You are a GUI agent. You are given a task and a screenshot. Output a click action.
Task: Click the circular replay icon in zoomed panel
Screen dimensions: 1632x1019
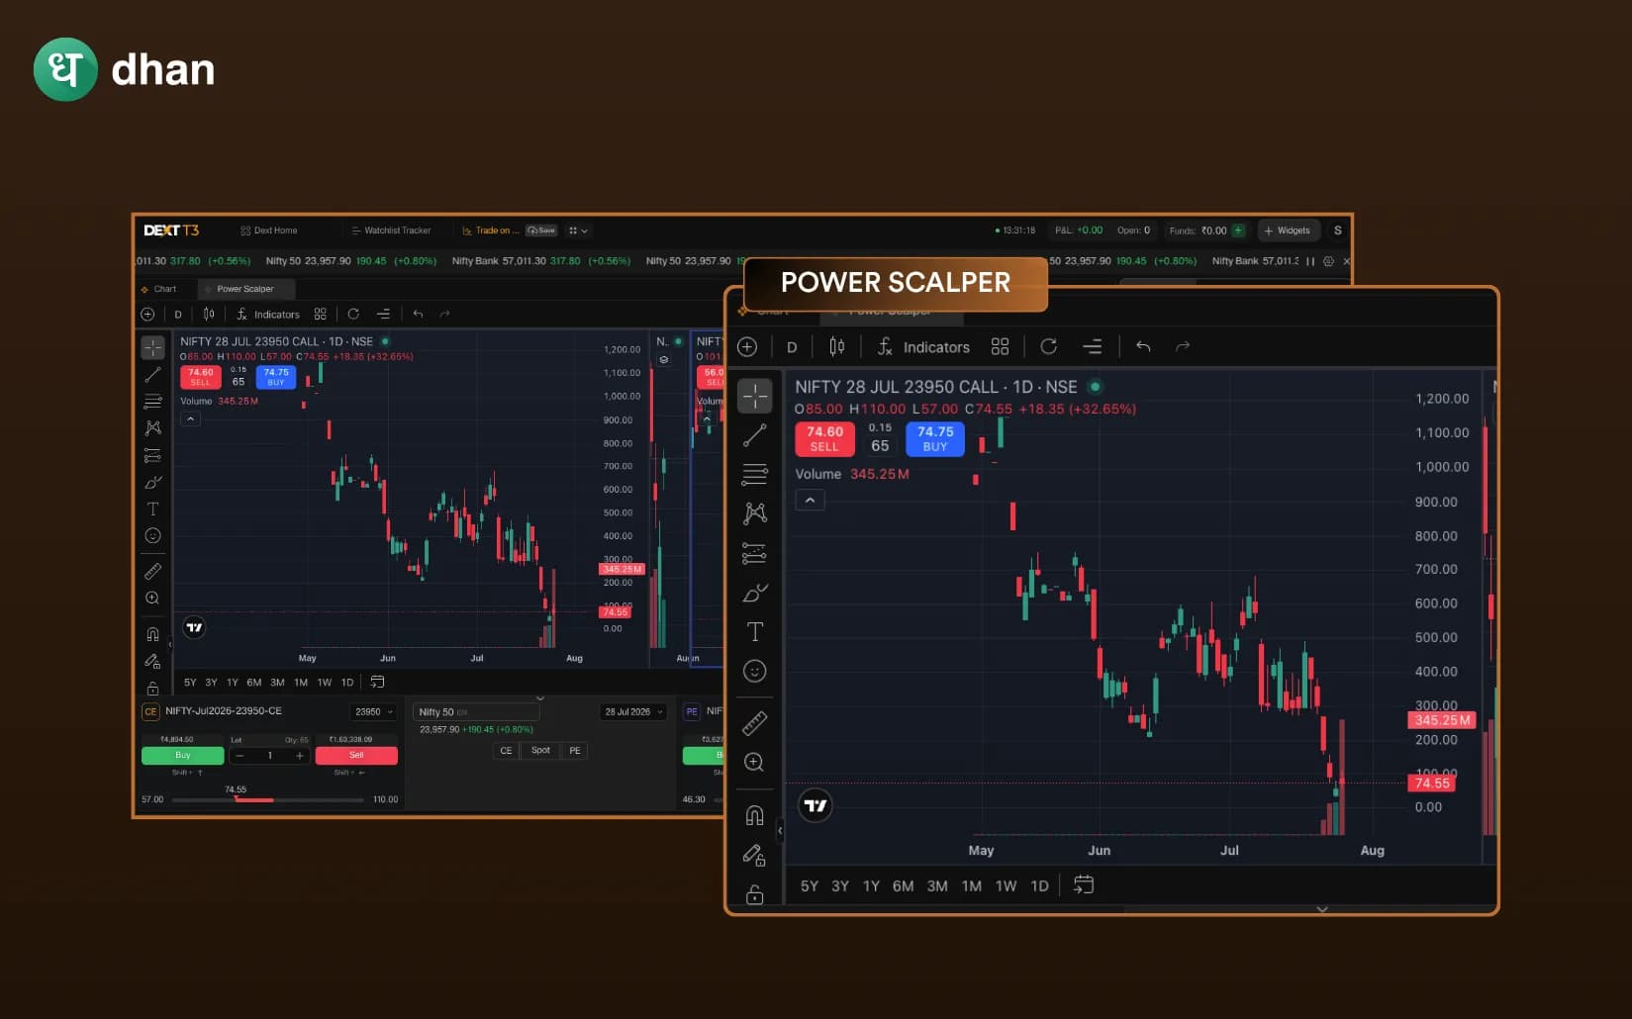click(x=1049, y=346)
